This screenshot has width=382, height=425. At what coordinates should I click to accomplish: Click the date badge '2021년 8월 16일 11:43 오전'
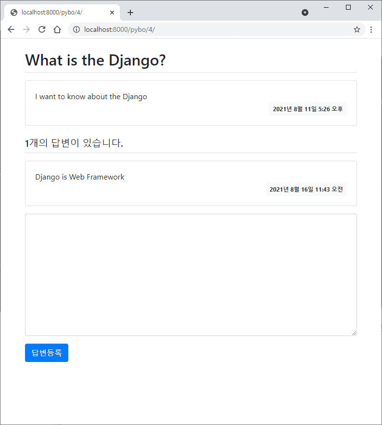306,189
